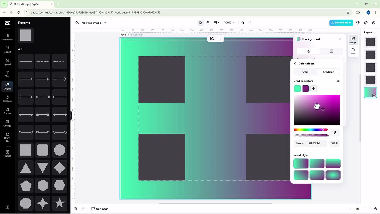Click the CapCut logo home icon
This screenshot has width=380, height=214.
coord(7,23)
